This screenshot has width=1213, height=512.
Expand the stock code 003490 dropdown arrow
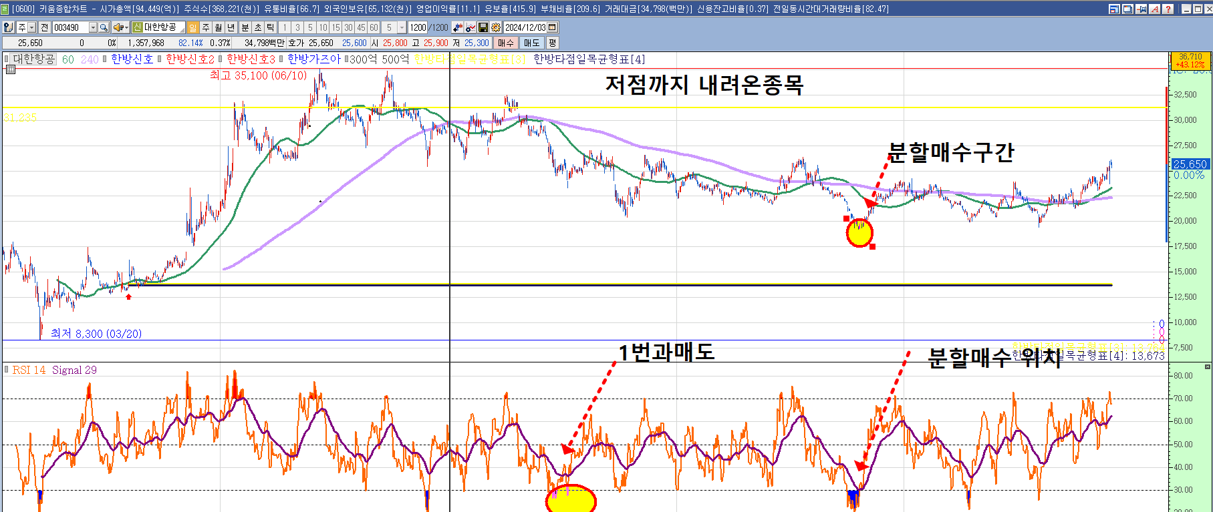93,27
